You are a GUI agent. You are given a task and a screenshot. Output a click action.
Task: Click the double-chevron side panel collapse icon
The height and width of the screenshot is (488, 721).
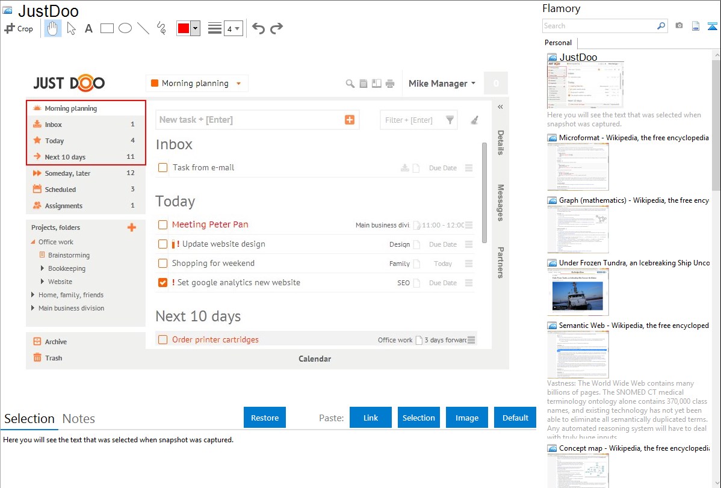coord(500,107)
